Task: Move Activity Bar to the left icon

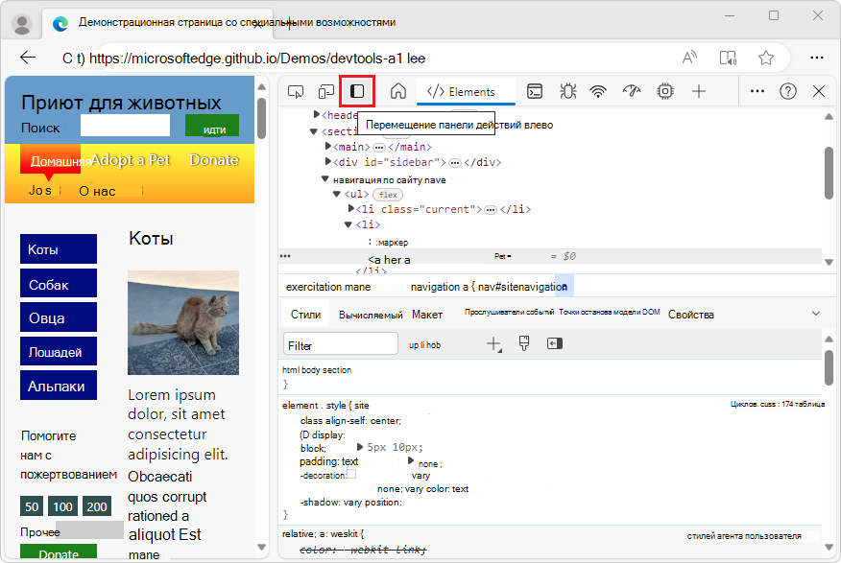Action: pyautogui.click(x=357, y=91)
